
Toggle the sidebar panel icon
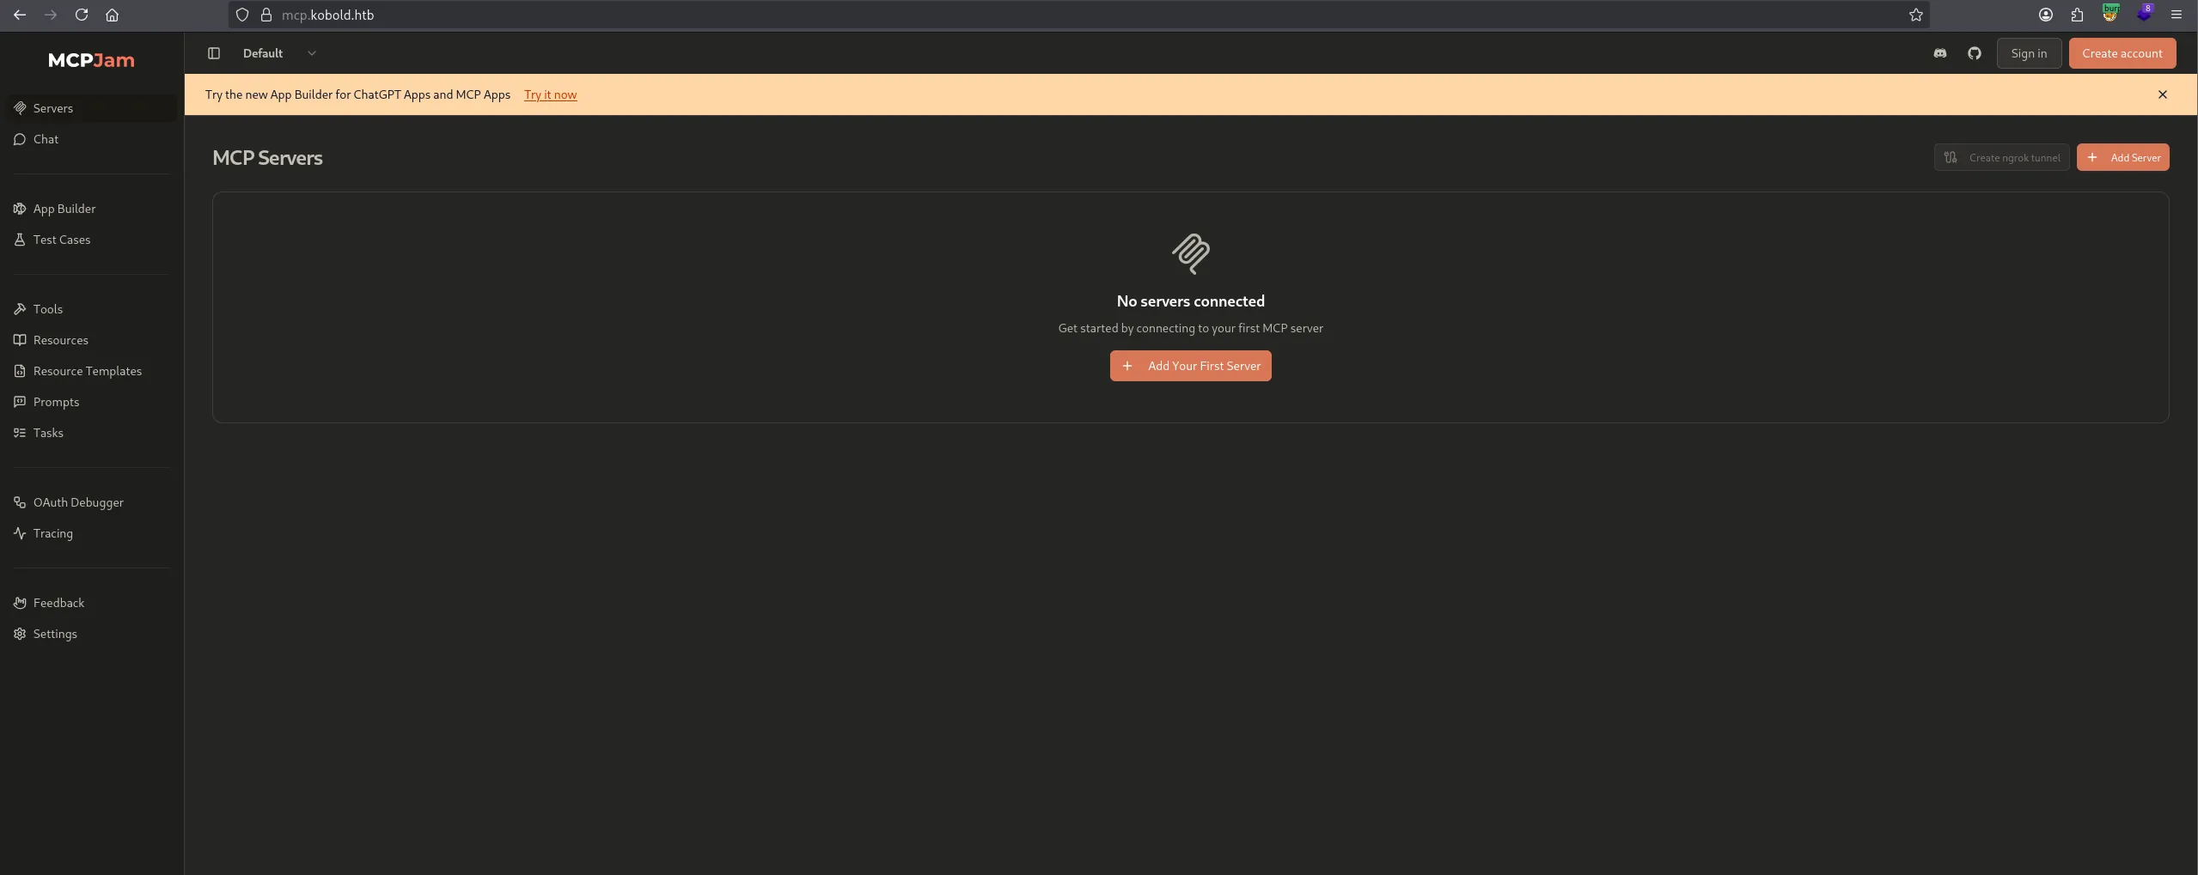(x=214, y=53)
